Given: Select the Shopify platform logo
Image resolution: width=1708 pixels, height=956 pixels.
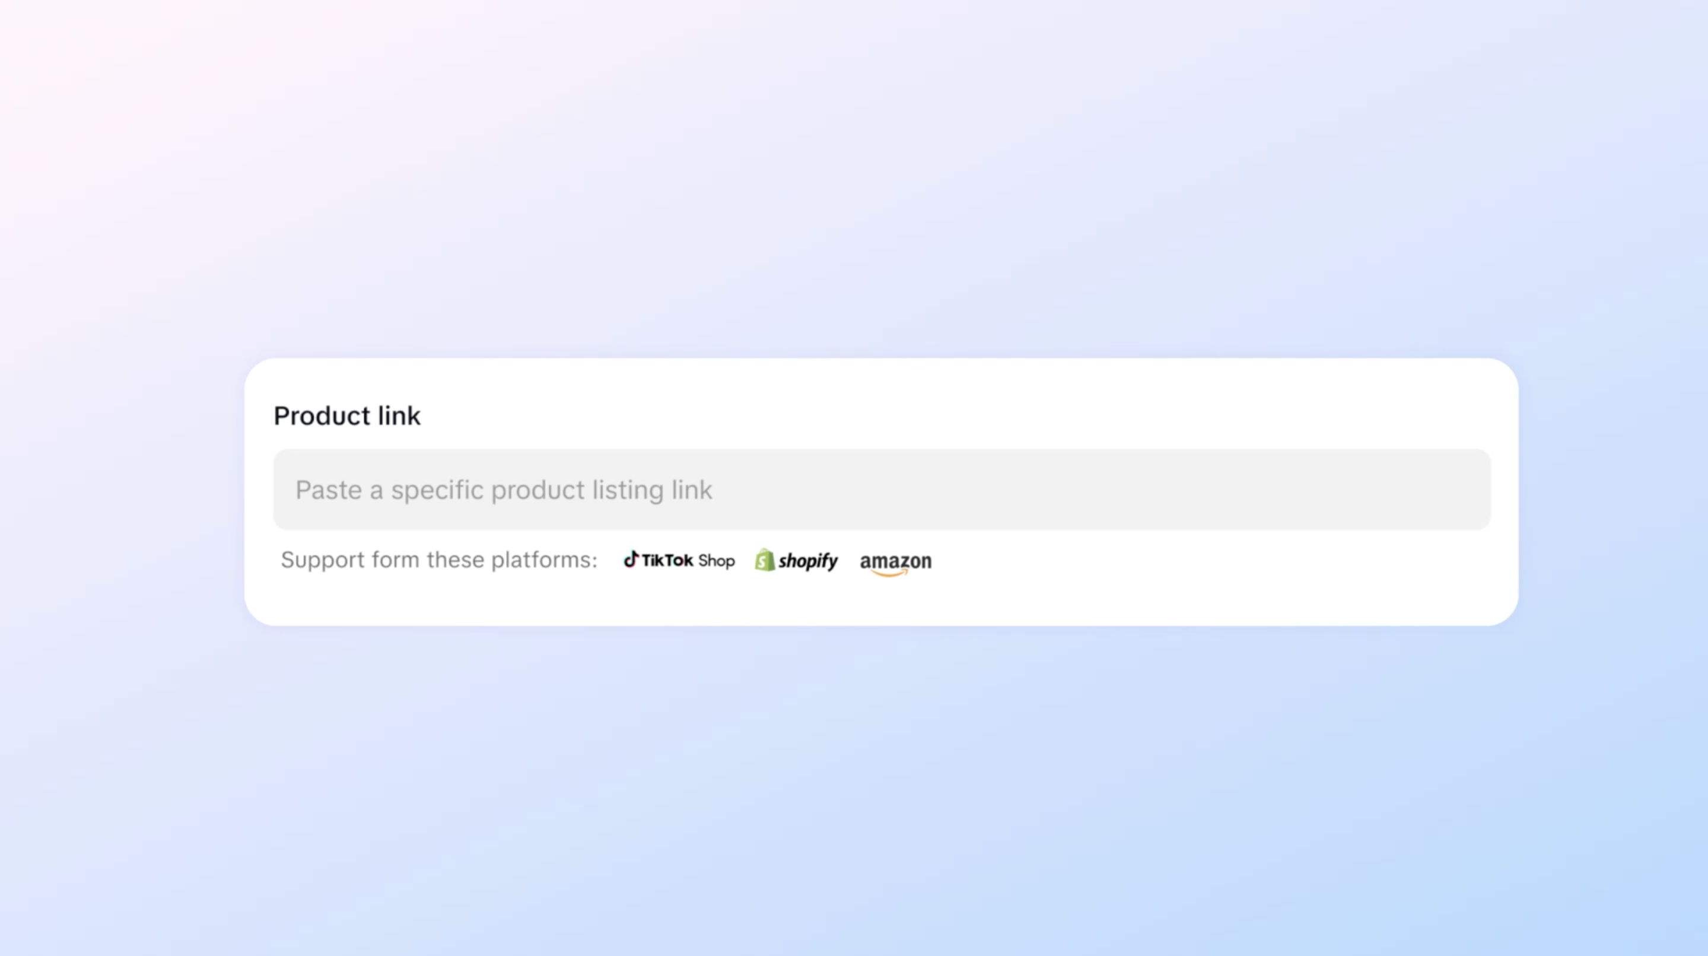Looking at the screenshot, I should [x=796, y=561].
